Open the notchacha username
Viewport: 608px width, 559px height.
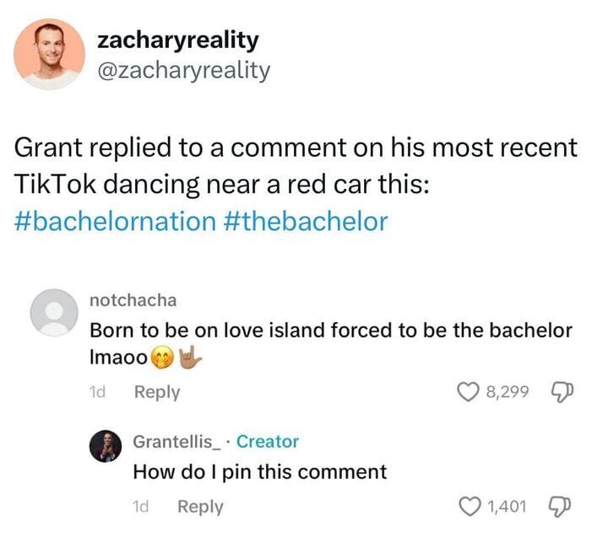133,300
